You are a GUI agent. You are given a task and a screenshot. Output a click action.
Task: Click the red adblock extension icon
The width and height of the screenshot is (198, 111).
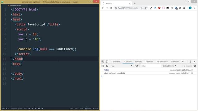click(x=159, y=8)
